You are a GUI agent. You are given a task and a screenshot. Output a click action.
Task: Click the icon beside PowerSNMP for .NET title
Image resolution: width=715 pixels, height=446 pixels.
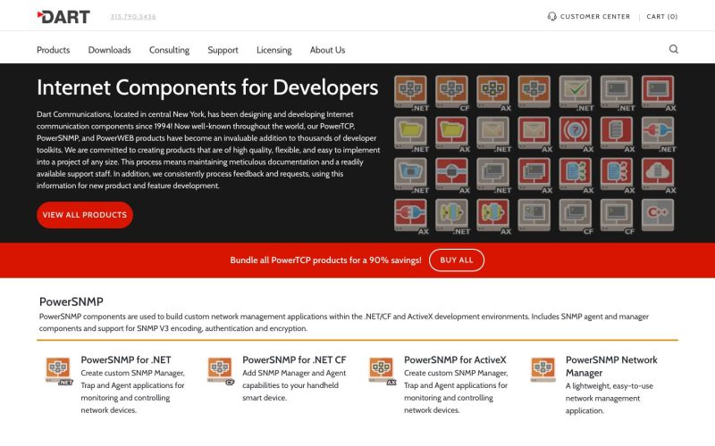pos(59,371)
